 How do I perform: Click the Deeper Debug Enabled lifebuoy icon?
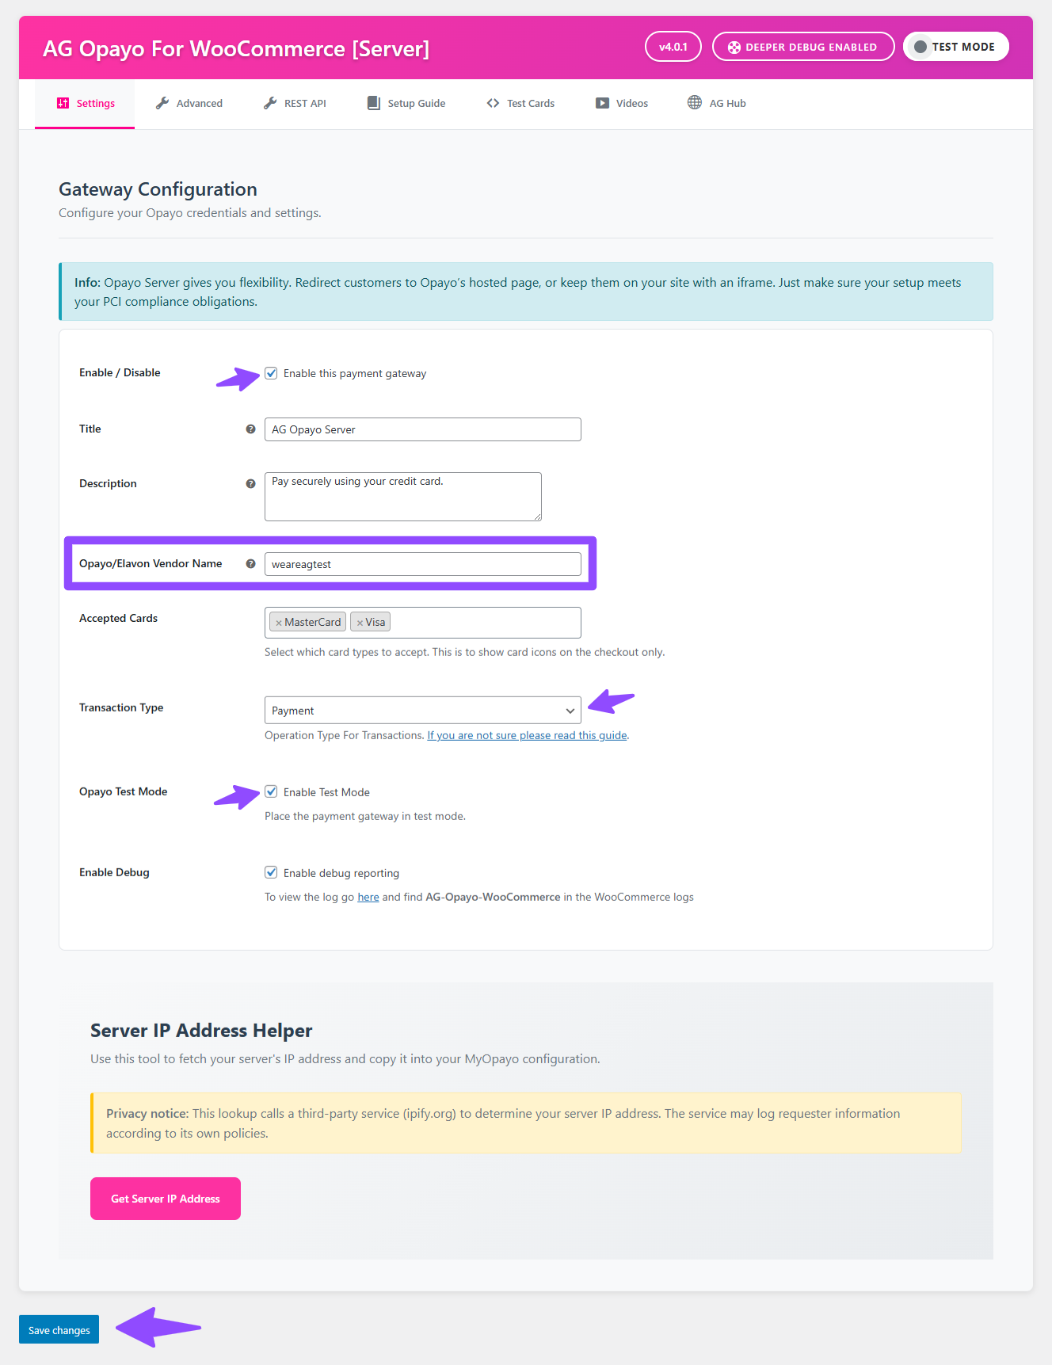tap(734, 48)
